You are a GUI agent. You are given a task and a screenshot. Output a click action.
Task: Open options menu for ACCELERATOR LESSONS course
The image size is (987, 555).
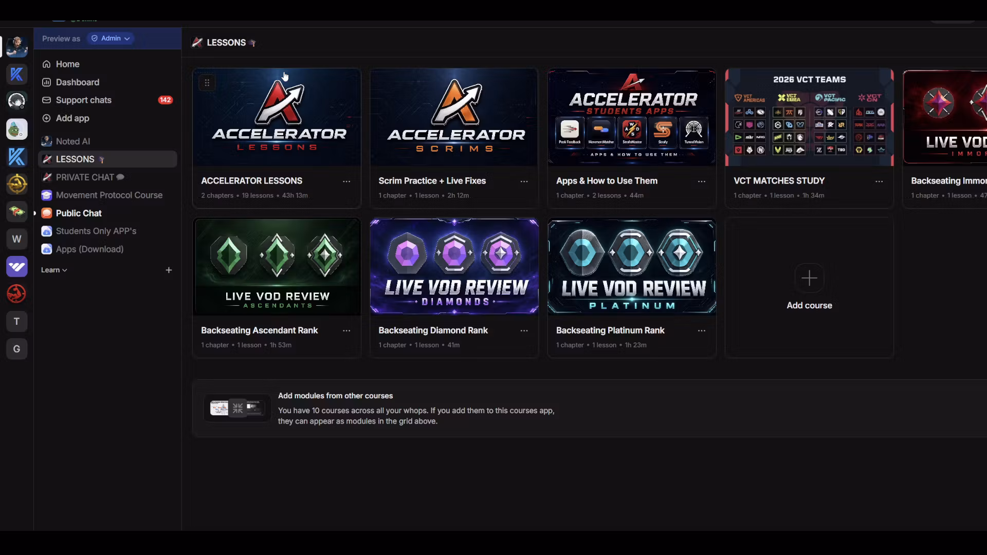[346, 181]
